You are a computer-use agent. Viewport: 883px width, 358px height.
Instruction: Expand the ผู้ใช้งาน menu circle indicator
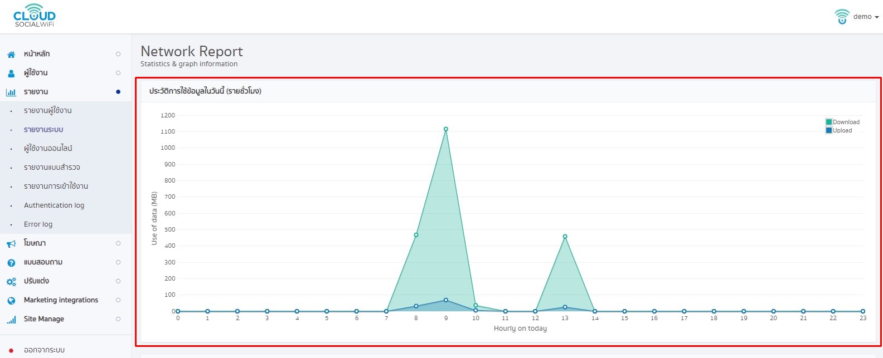pyautogui.click(x=118, y=73)
